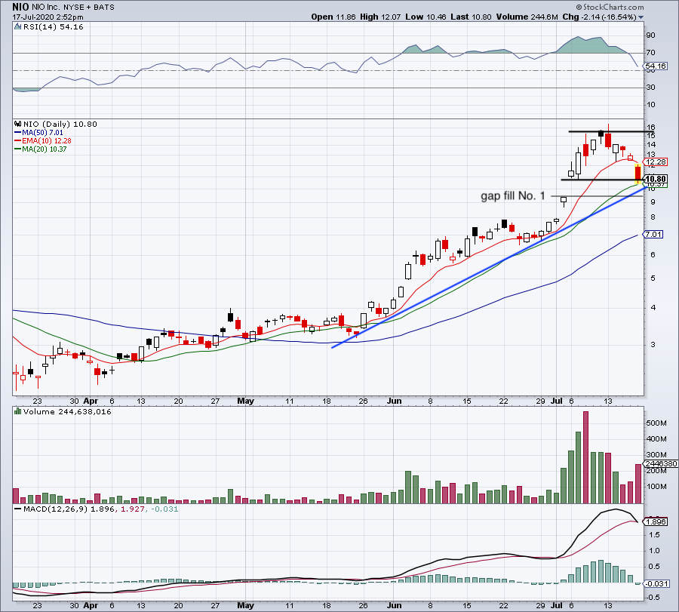This screenshot has width=679, height=612.
Task: Click the 1.896 MACD axis tag
Action: click(656, 522)
